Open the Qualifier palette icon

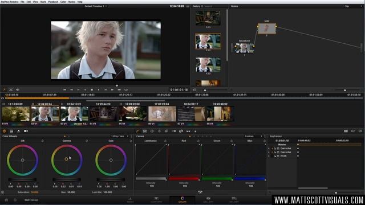[x=144, y=131]
